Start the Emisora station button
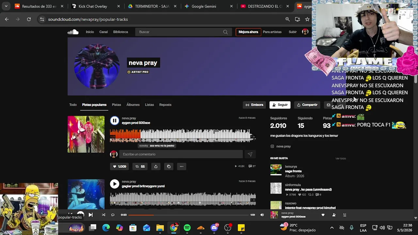418x235 pixels. [254, 105]
